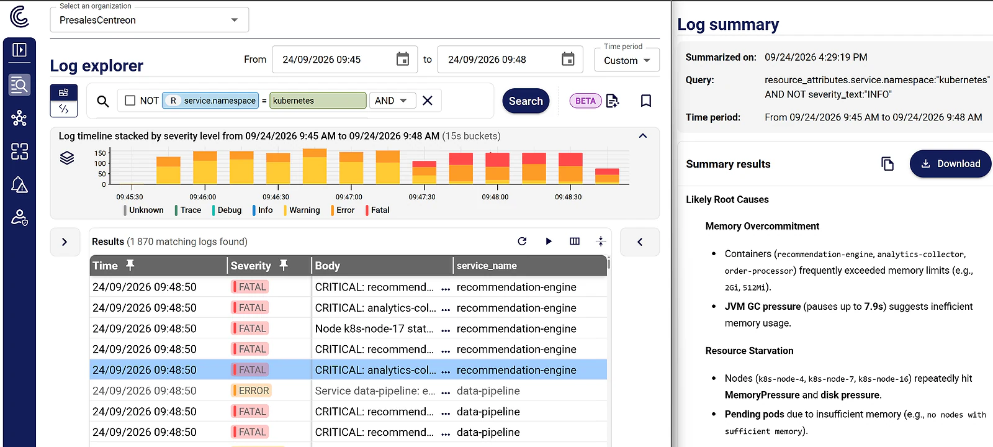Open the topology nodes sidebar icon
The width and height of the screenshot is (993, 447).
(x=19, y=118)
